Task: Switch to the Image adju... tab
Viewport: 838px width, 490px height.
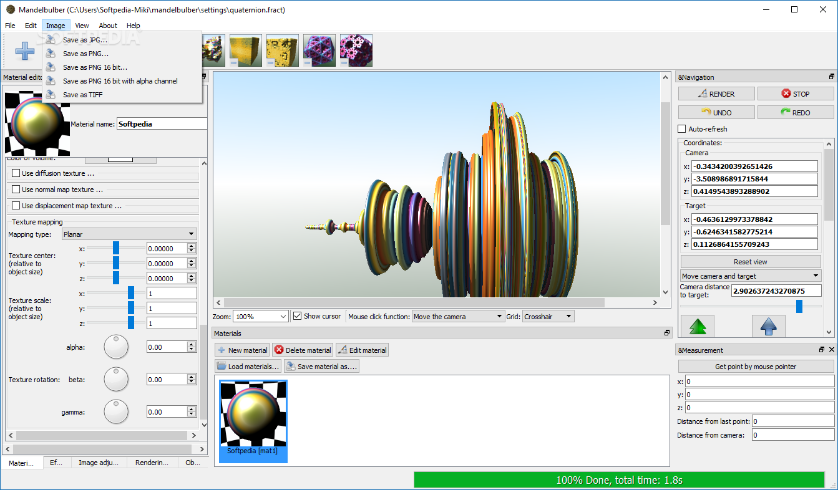Action: point(99,463)
